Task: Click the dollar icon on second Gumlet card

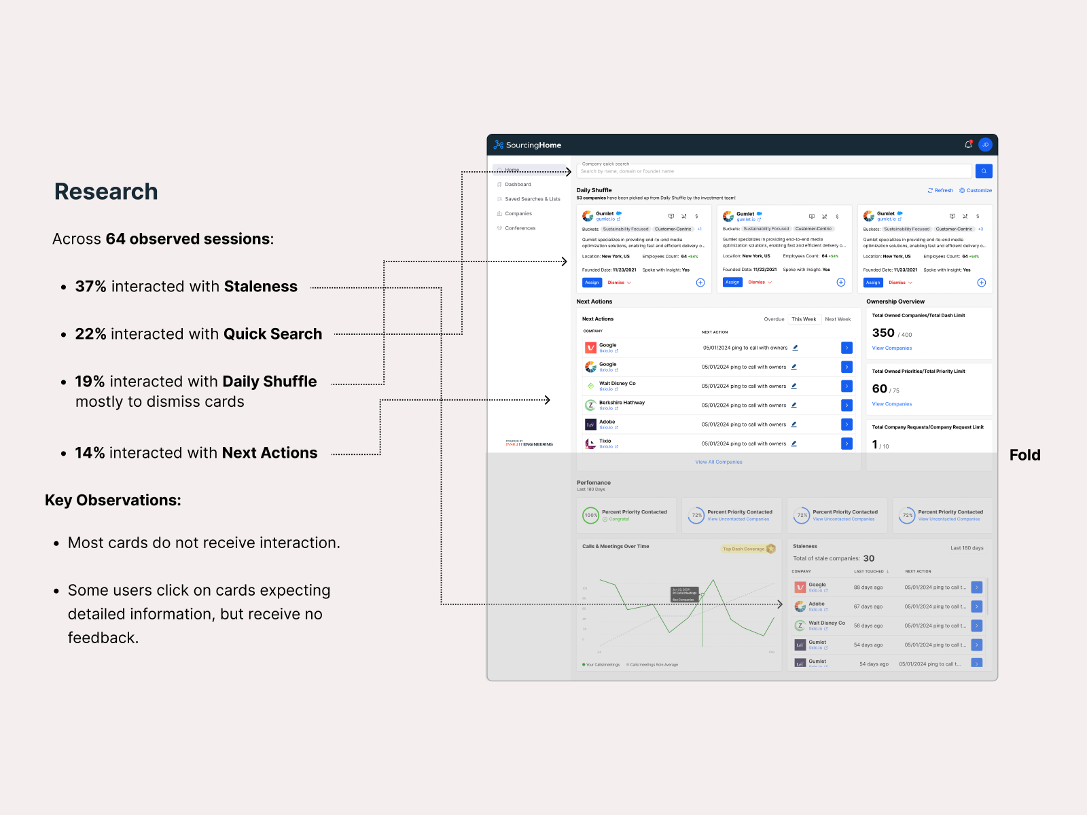Action: point(837,217)
